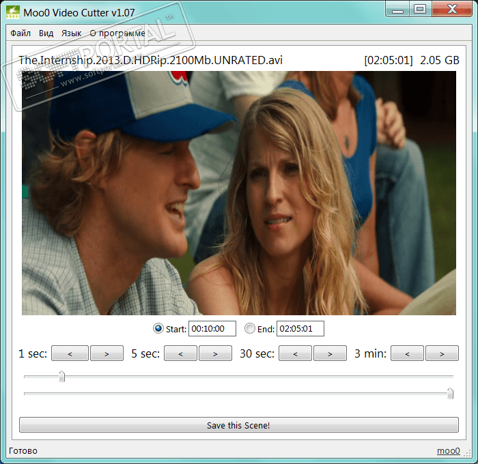The height and width of the screenshot is (464, 478).
Task: Step back 30 seconds
Action: (296, 353)
